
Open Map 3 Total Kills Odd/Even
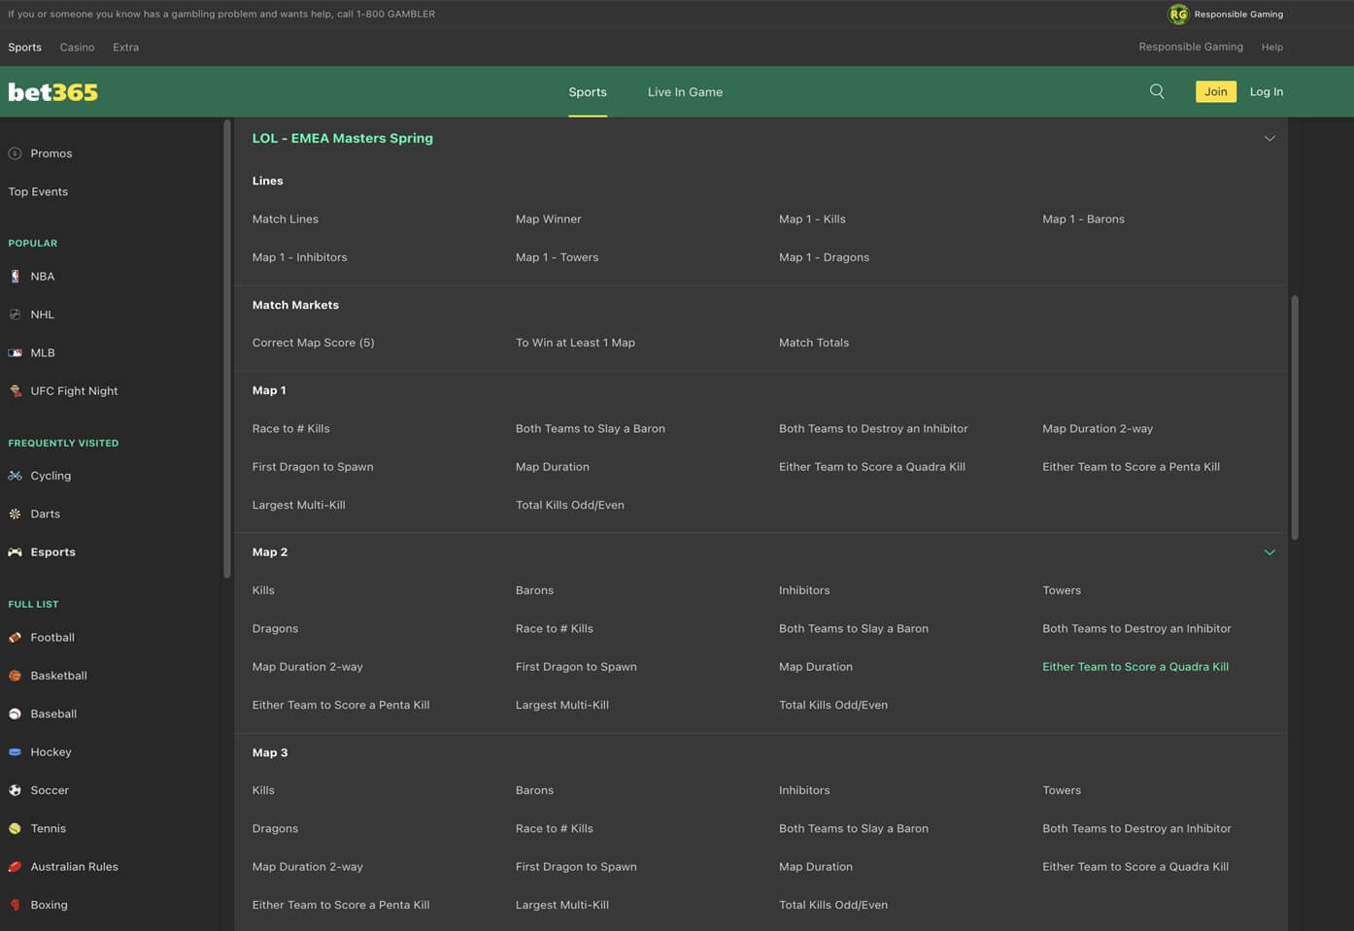pyautogui.click(x=833, y=905)
